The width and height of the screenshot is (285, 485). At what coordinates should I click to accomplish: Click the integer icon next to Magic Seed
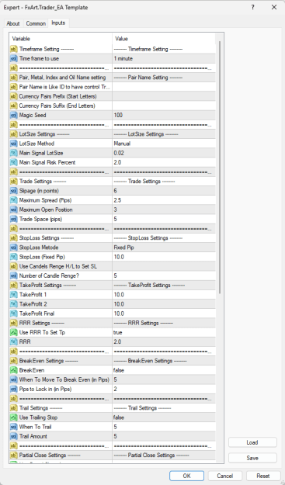click(14, 115)
